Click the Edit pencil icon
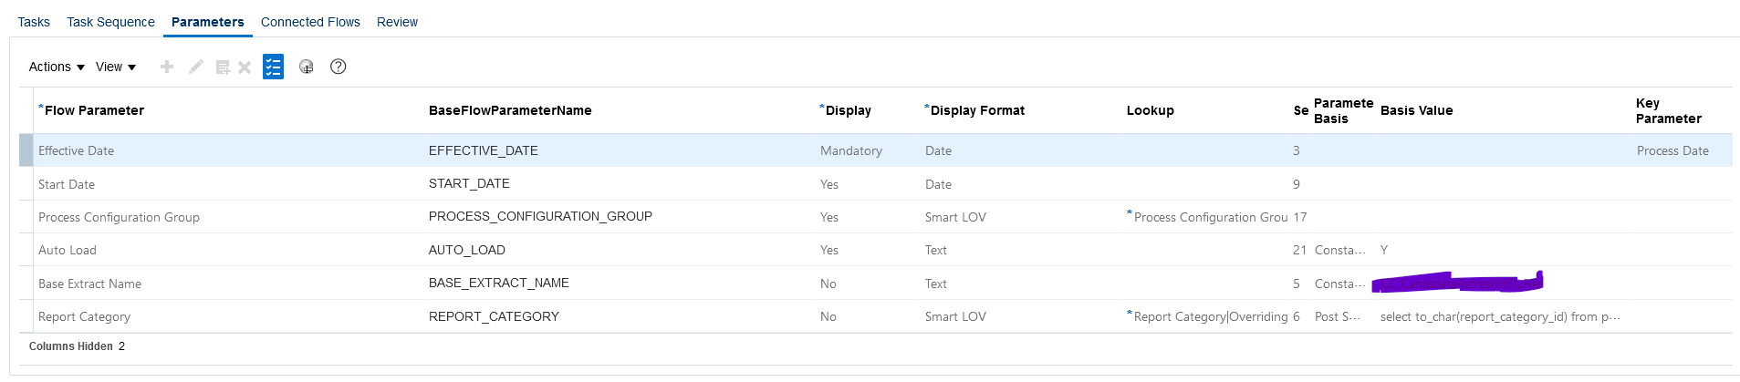 point(195,67)
